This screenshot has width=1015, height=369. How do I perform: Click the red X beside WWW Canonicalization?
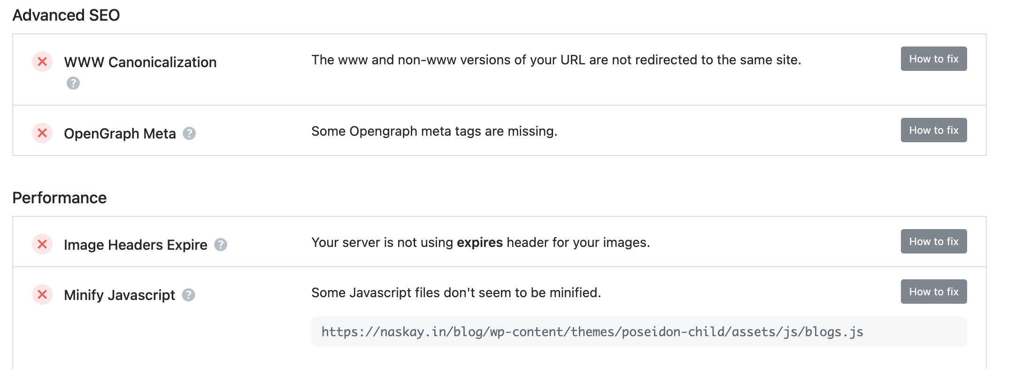[42, 61]
